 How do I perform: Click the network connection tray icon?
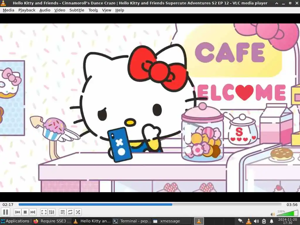coord(241,221)
